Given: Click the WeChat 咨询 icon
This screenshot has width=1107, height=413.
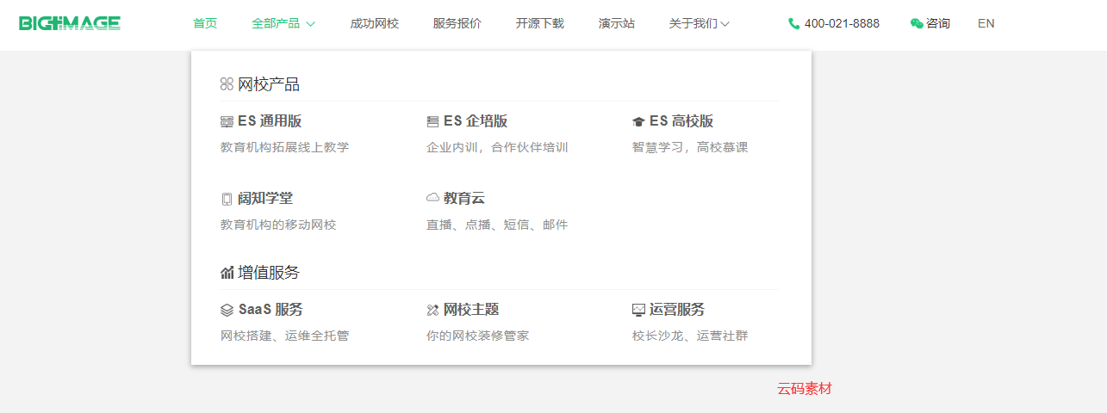Looking at the screenshot, I should point(917,24).
